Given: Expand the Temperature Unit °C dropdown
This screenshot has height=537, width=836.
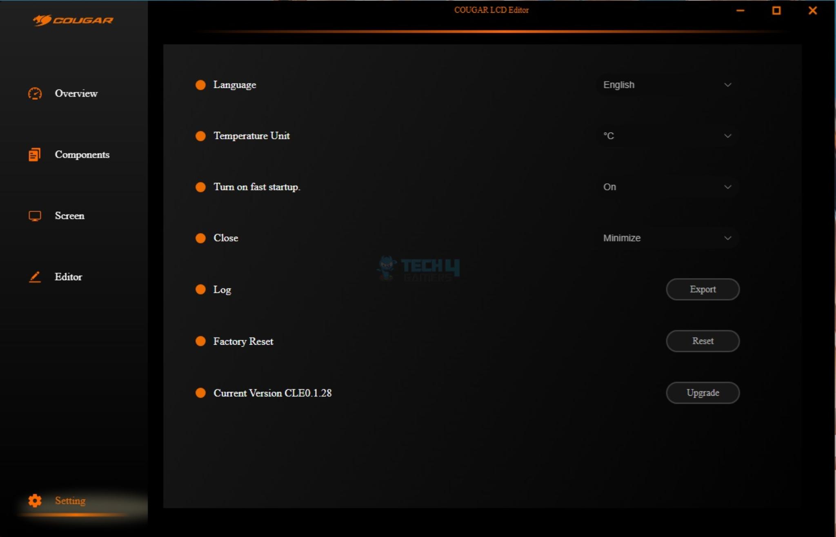Looking at the screenshot, I should pos(667,136).
